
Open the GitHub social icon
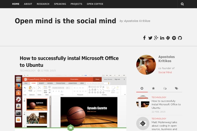[x=180, y=38]
